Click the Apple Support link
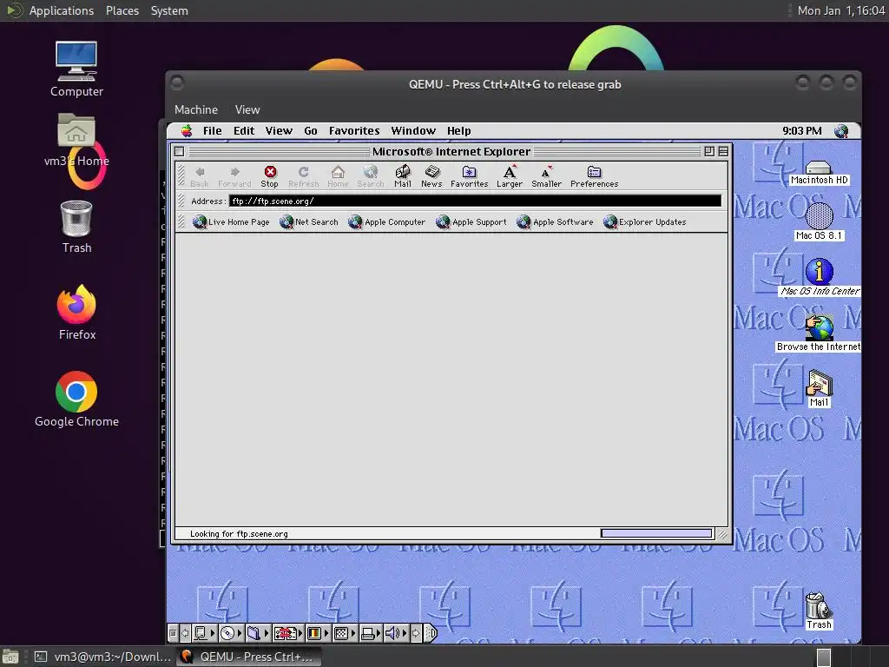The image size is (889, 667). point(471,221)
